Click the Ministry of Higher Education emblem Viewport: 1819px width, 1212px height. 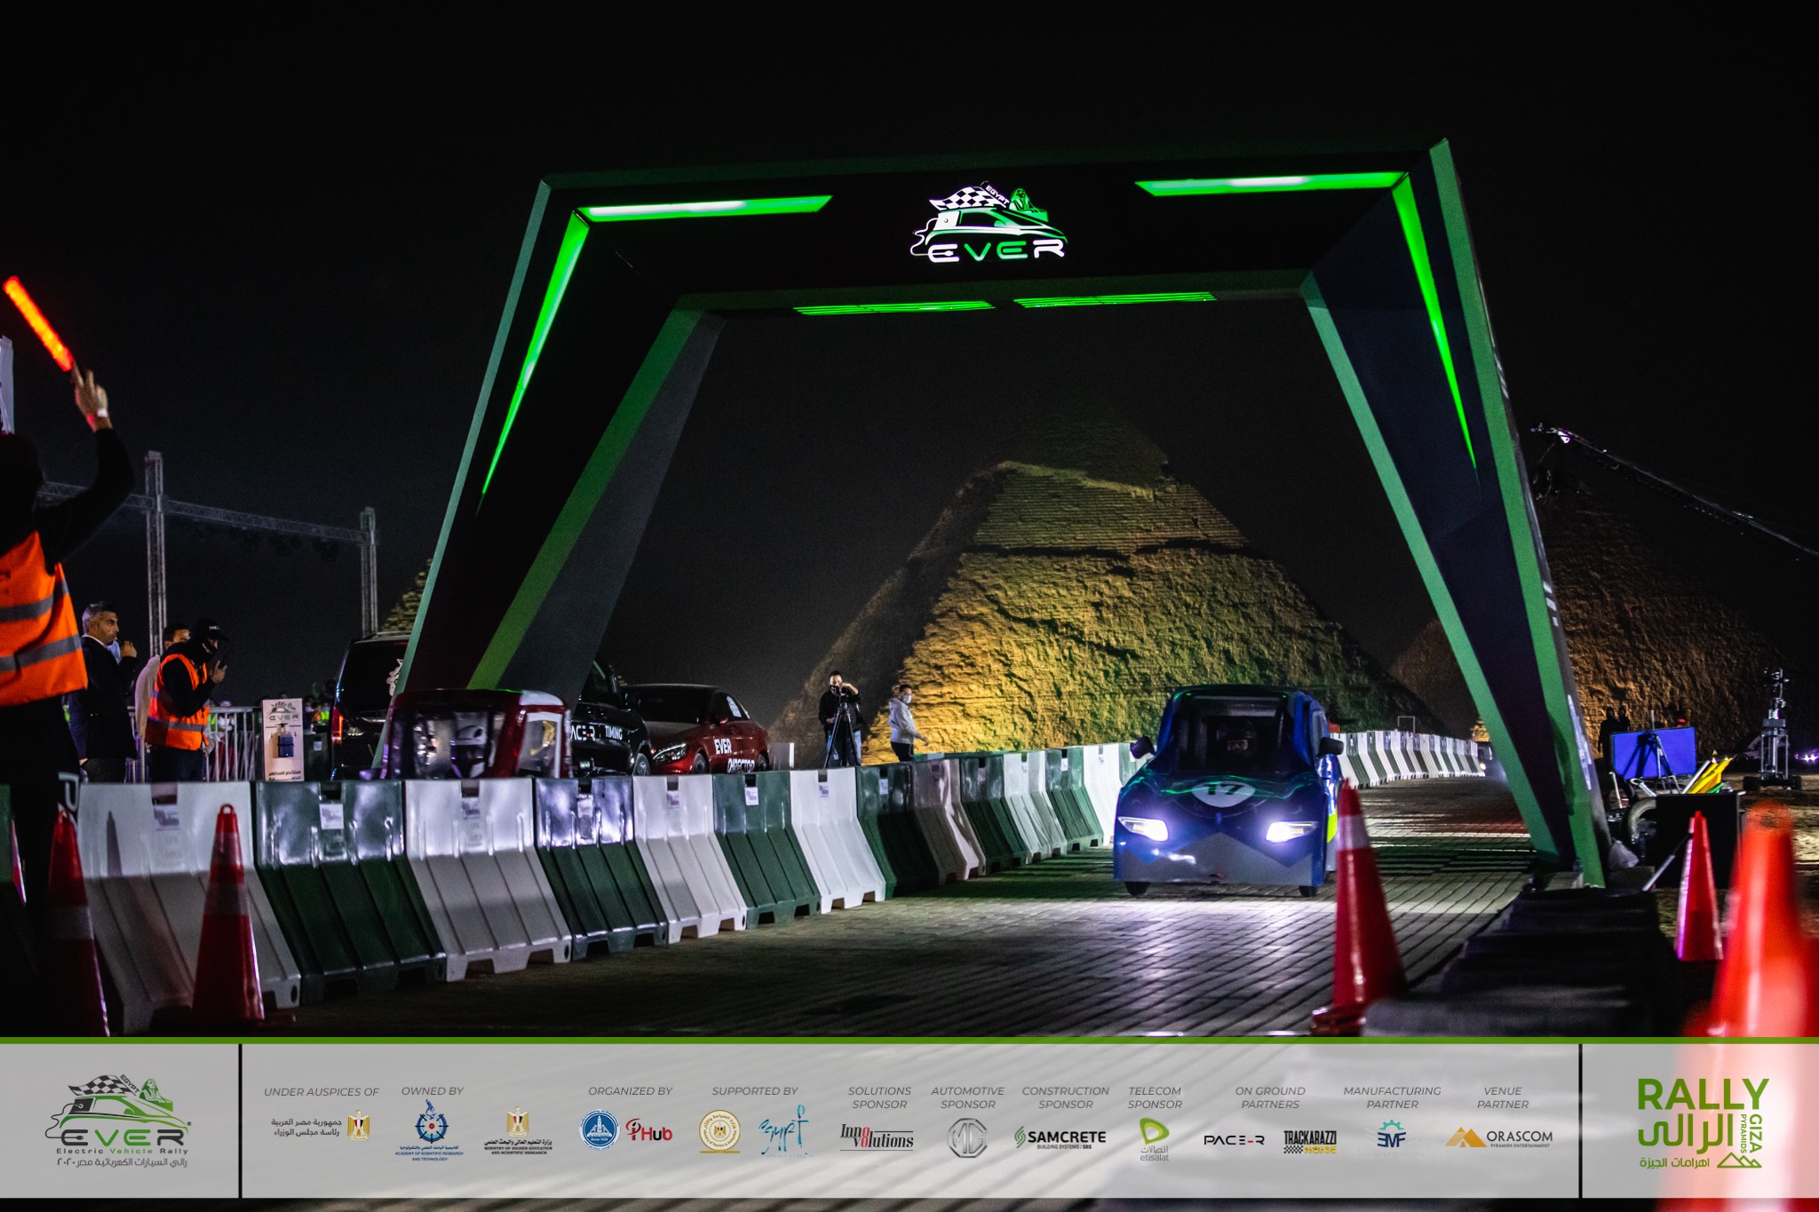tap(518, 1130)
